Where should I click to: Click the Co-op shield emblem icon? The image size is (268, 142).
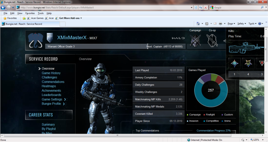[x=212, y=40]
